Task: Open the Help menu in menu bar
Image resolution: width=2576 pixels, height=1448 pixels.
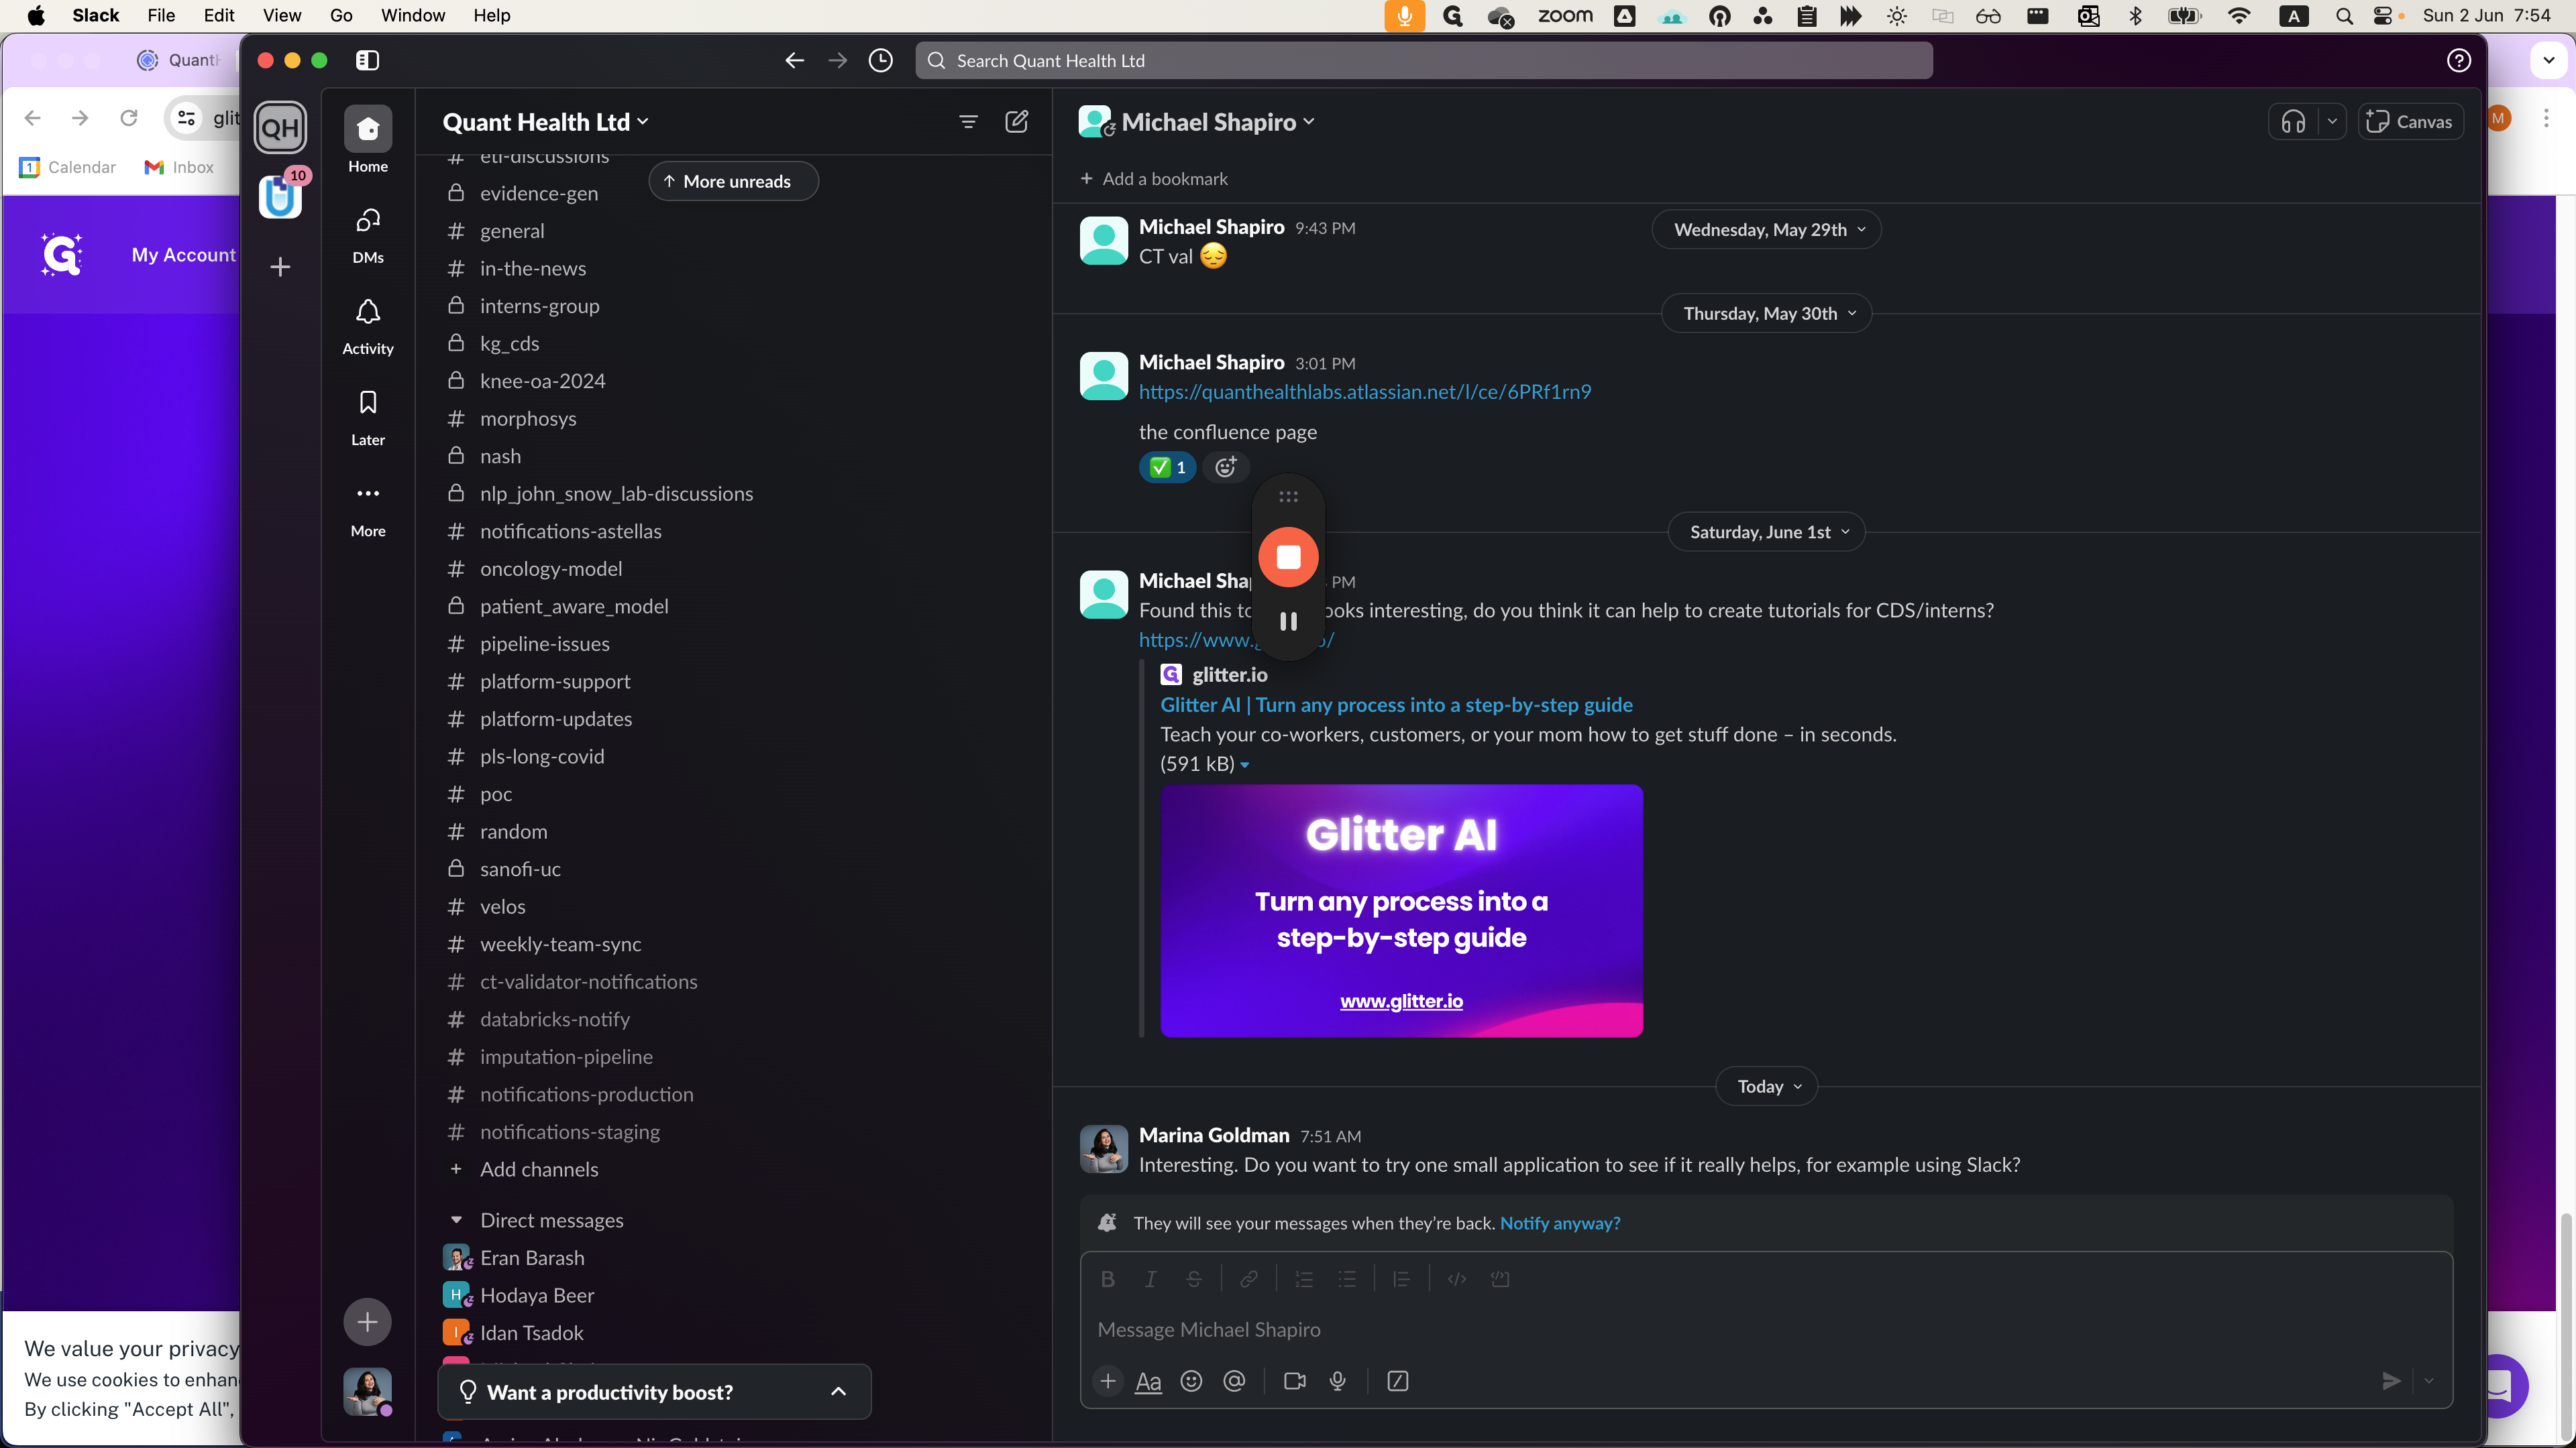Action: [491, 15]
